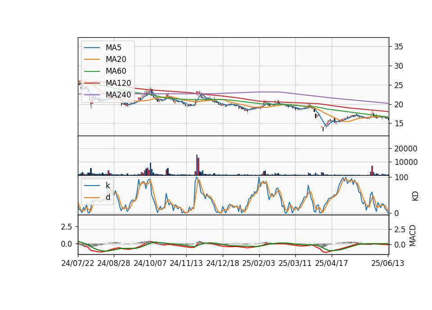This screenshot has height=310, width=432.
Task: Click the date label 25/06/13
Action: 387,263
